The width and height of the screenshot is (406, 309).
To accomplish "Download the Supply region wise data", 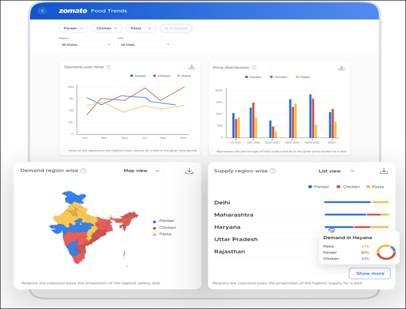I will tap(384, 170).
